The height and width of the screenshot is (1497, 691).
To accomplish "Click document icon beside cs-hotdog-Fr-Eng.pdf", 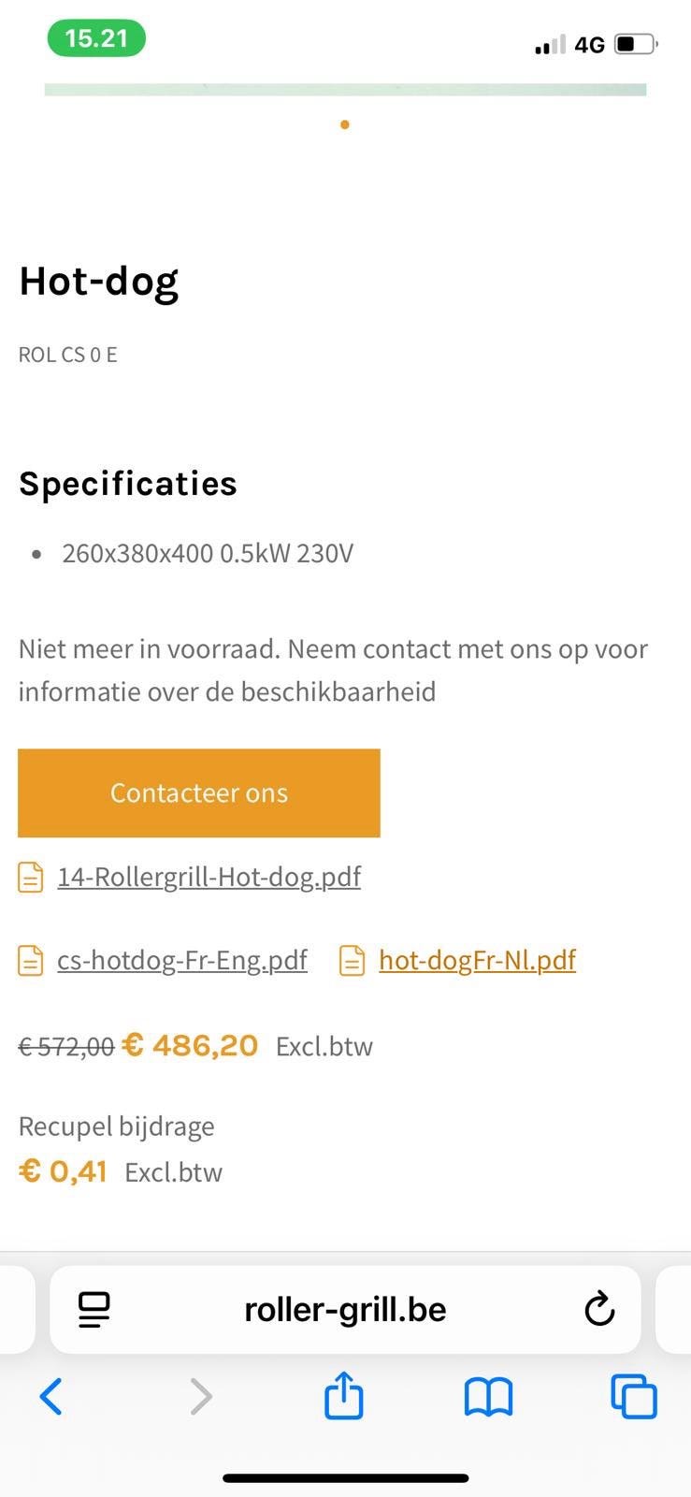I will click(31, 961).
